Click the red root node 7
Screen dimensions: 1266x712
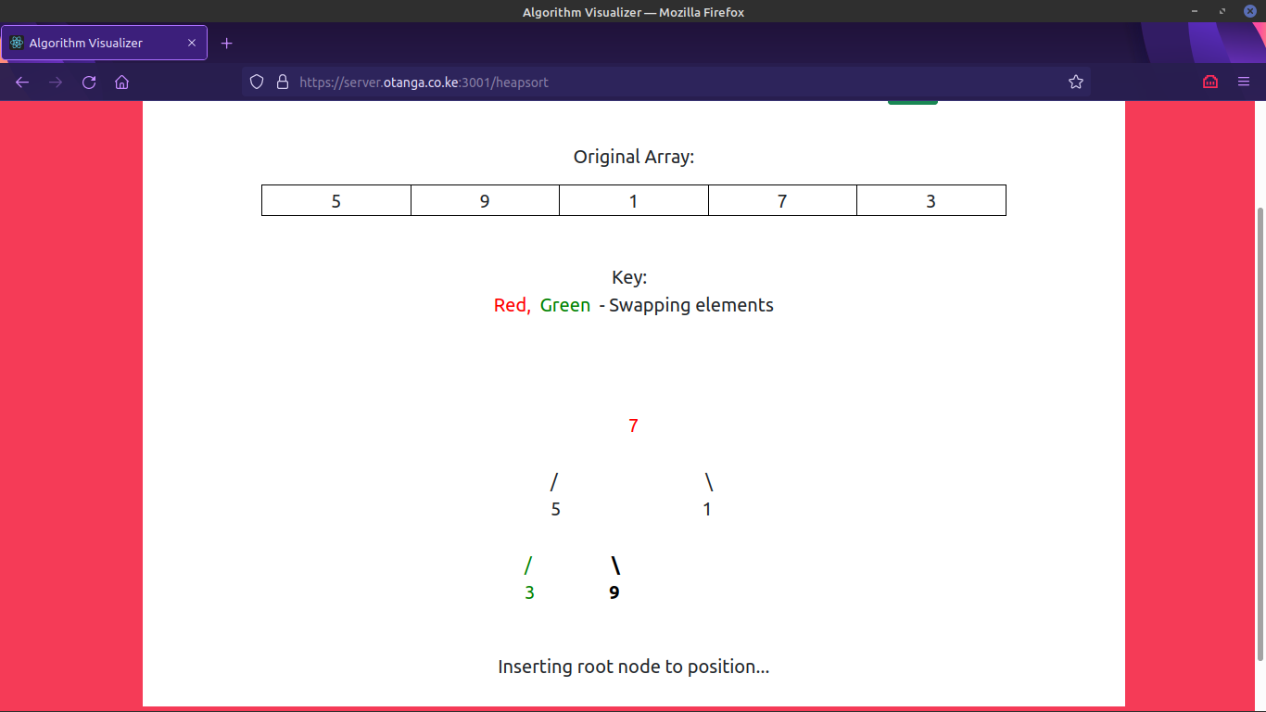click(633, 426)
